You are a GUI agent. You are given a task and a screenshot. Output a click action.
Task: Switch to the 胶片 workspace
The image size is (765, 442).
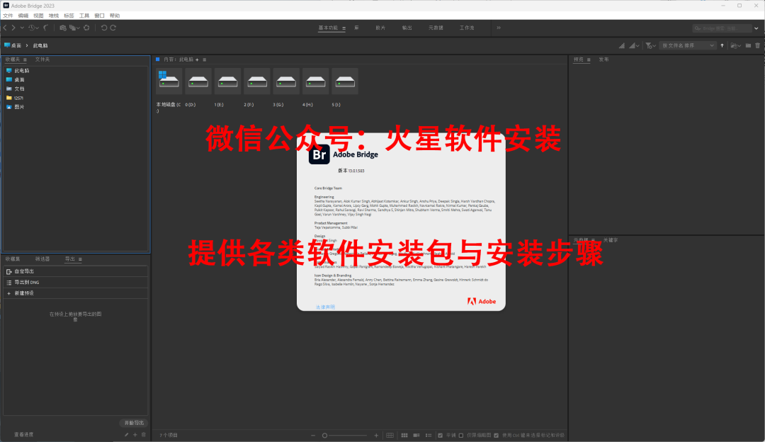point(380,28)
